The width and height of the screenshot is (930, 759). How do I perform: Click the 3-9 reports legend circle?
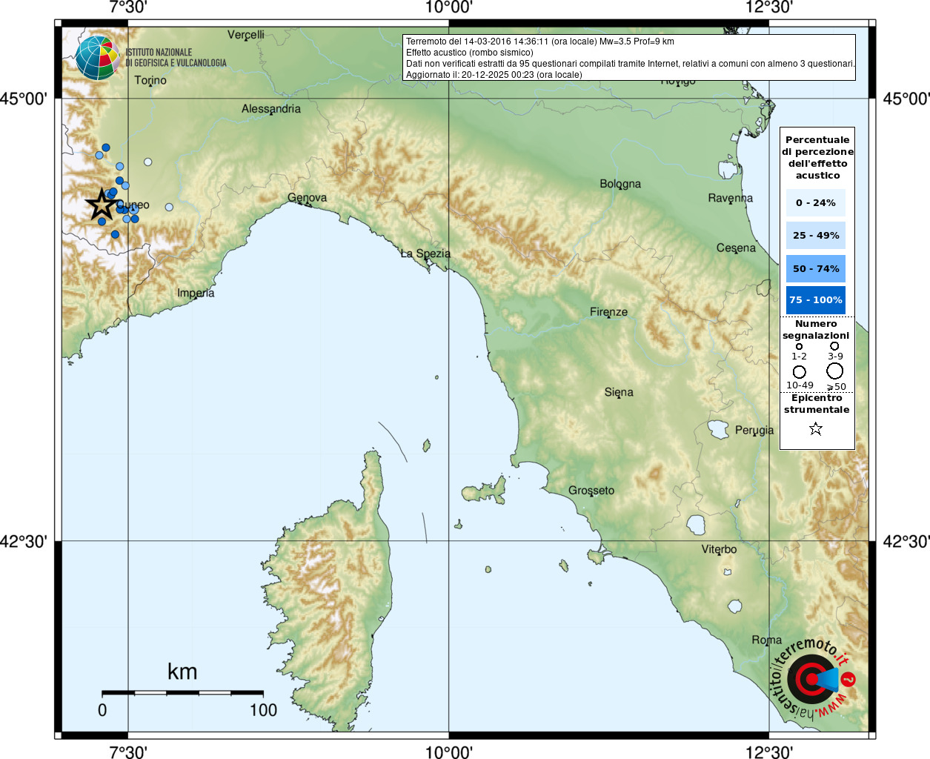[834, 346]
